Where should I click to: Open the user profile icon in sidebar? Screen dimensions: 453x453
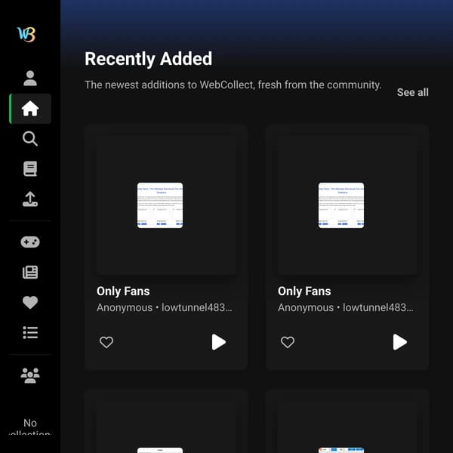pyautogui.click(x=30, y=79)
